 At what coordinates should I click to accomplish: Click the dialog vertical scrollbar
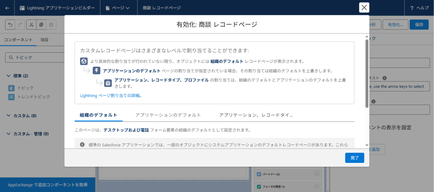click(x=367, y=73)
